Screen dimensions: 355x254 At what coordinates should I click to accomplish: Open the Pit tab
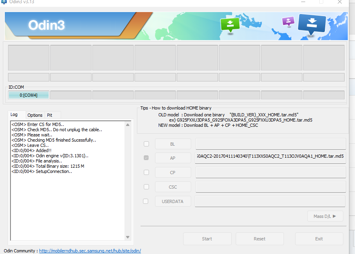pos(49,115)
